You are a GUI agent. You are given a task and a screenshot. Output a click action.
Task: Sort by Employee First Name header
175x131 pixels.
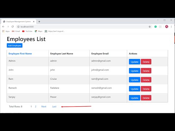coord(20,53)
